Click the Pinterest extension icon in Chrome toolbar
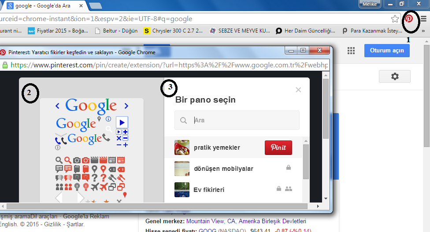 pos(409,18)
